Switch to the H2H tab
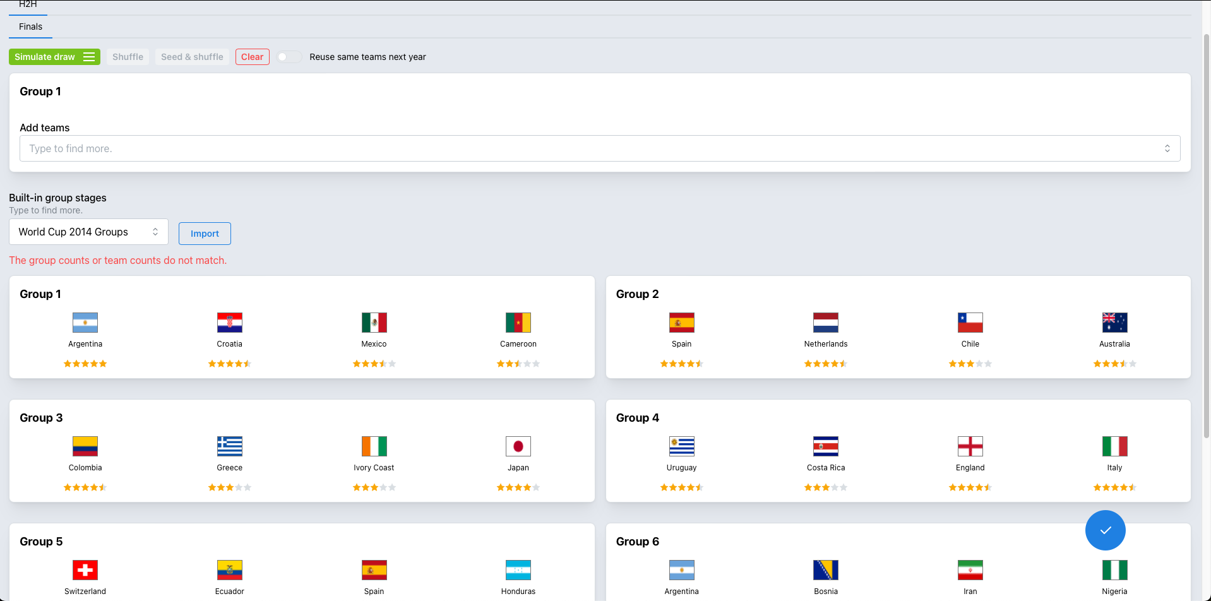This screenshot has height=601, width=1211. pyautogui.click(x=28, y=5)
